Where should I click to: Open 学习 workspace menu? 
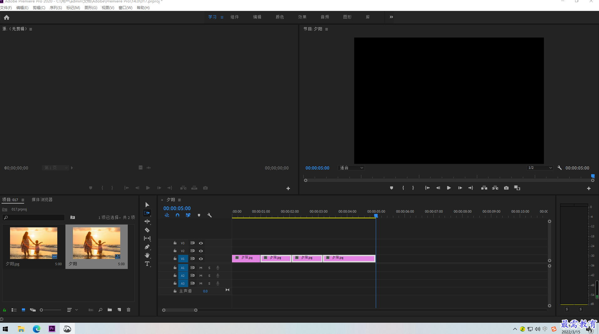pos(222,17)
